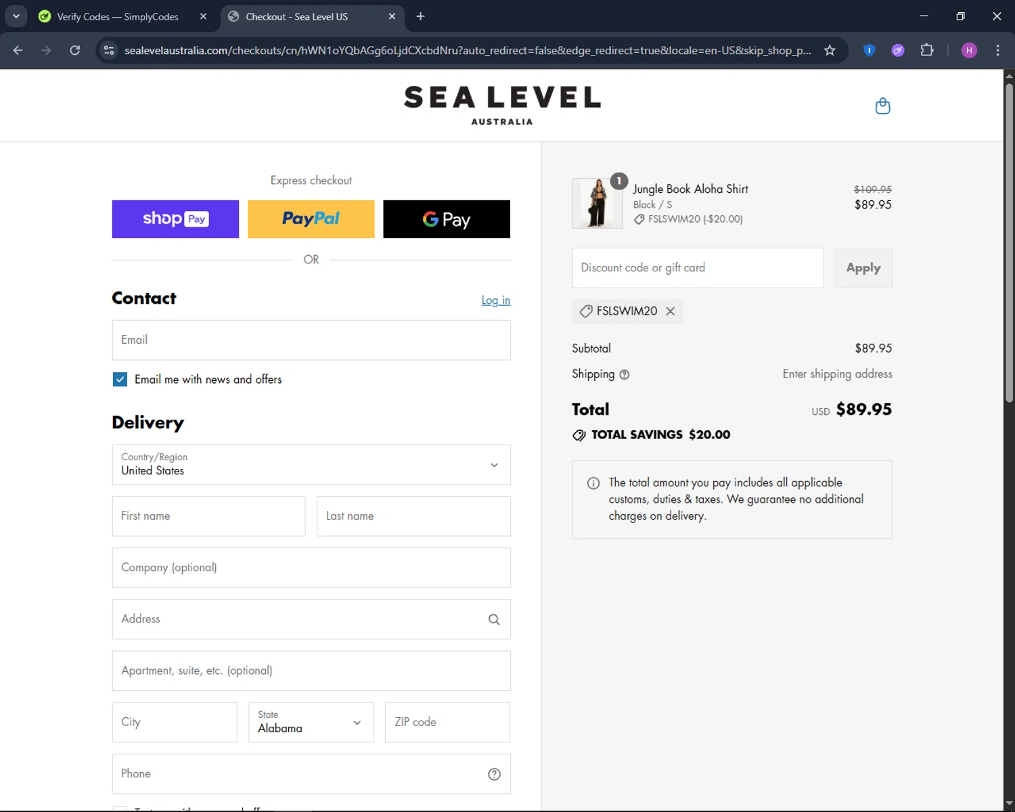1015x812 pixels.
Task: Pay with Google Pay button
Action: click(447, 219)
